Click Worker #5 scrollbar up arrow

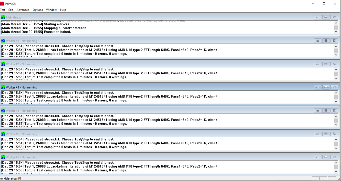coord(336,139)
